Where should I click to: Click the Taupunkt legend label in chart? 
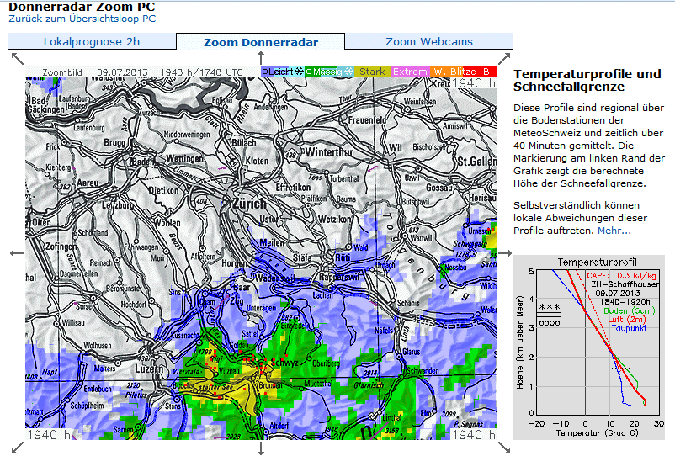point(629,328)
